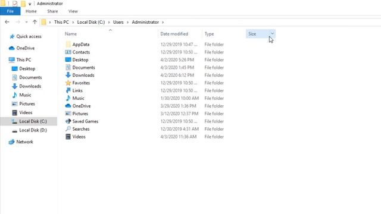This screenshot has height=214, width=381.
Task: Switch to the Home ribbon tab
Action: tap(31, 11)
